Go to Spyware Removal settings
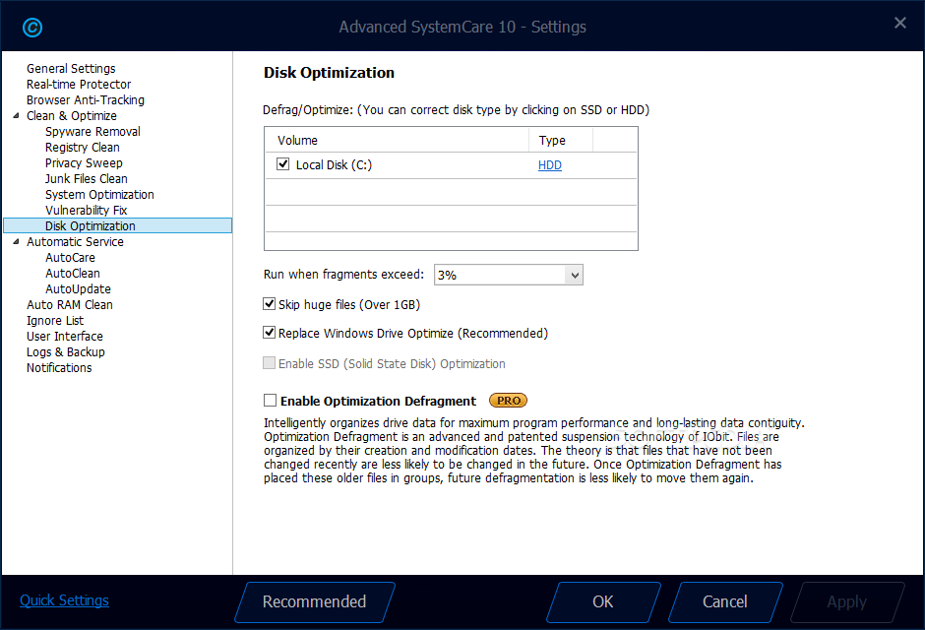This screenshot has width=925, height=630. tap(92, 132)
